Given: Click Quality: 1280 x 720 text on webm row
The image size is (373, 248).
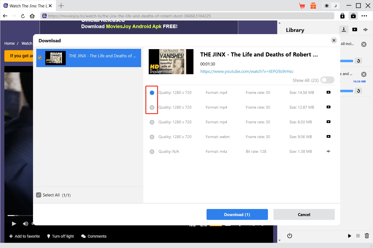Looking at the screenshot, I should click(x=175, y=137).
